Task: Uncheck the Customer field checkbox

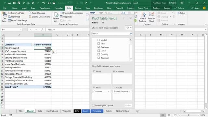Action: click(98, 47)
